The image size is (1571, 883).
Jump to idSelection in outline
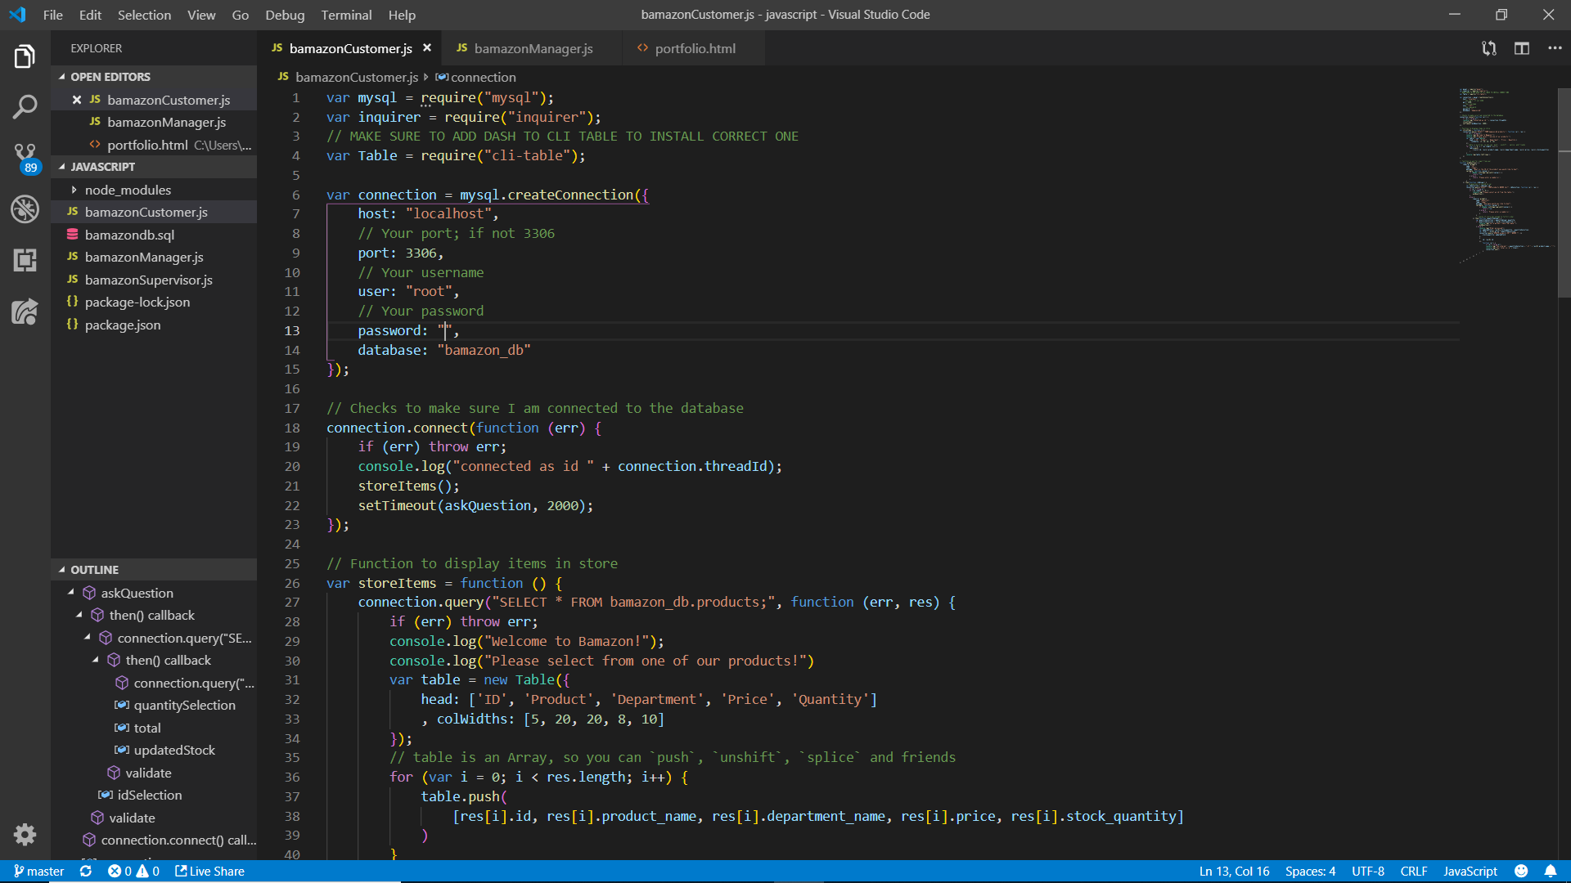coord(149,795)
